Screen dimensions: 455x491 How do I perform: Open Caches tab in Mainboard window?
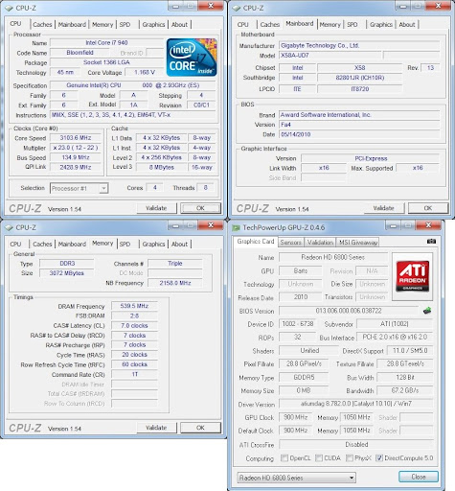(x=270, y=25)
